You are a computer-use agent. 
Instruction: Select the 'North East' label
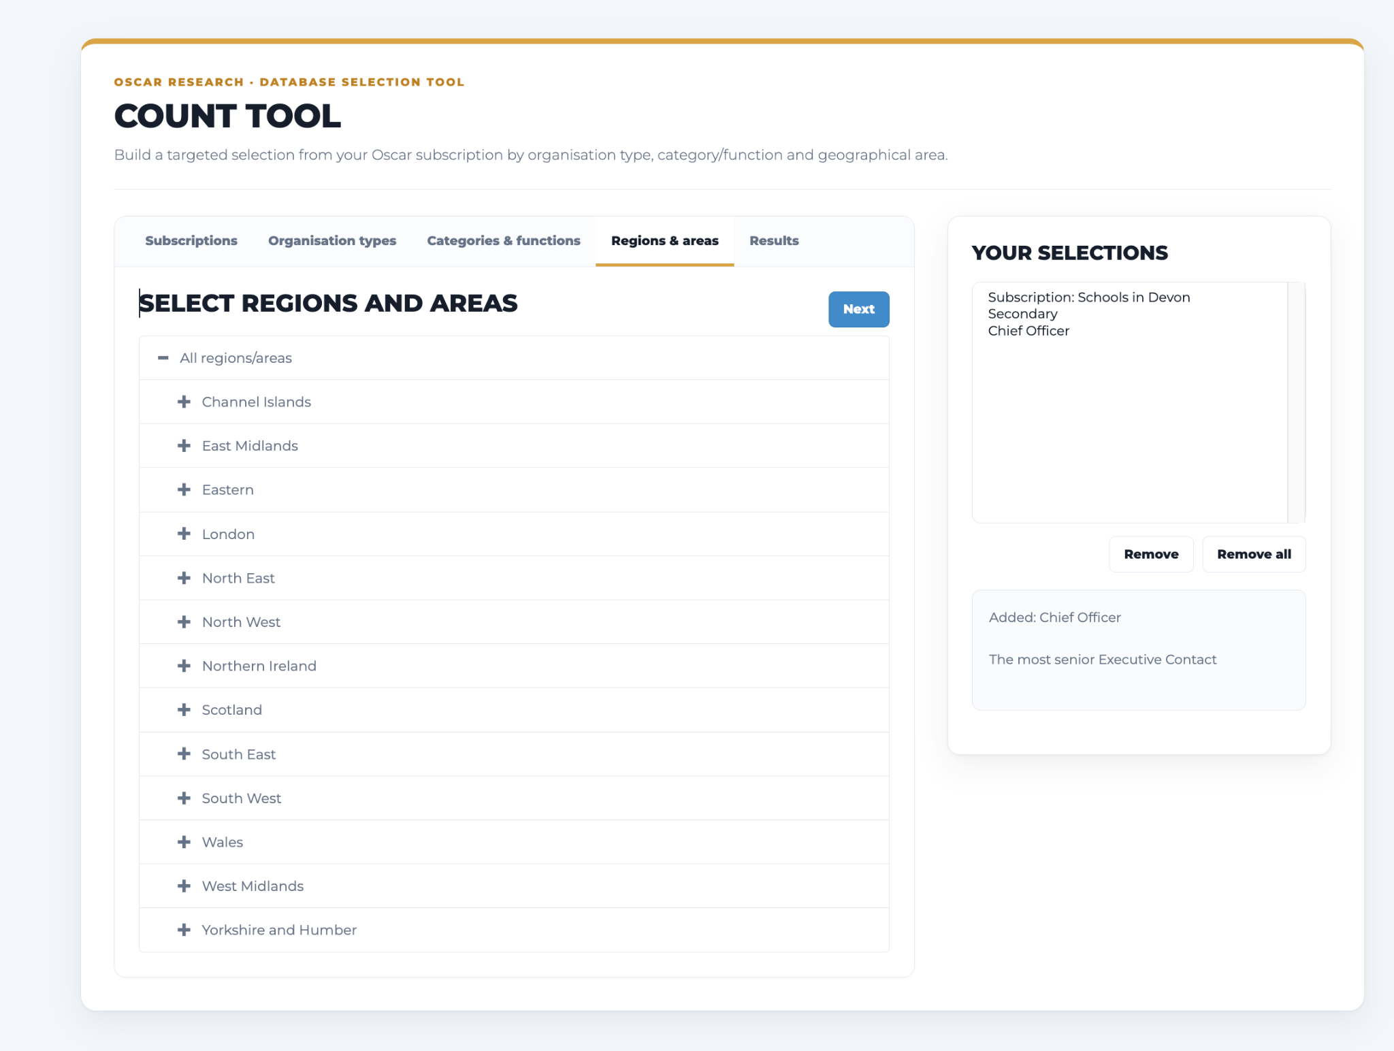click(x=238, y=578)
